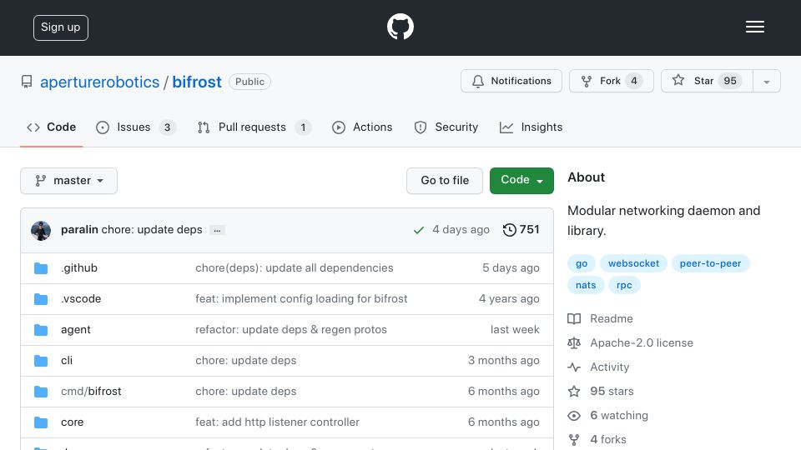
Task: Open the Star lists dropdown arrow
Action: [767, 81]
